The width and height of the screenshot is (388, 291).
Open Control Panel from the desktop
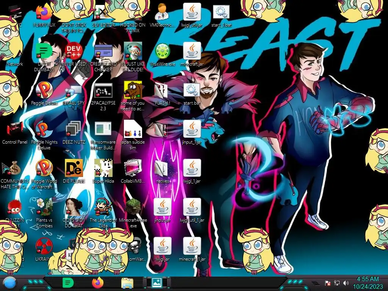click(x=15, y=129)
